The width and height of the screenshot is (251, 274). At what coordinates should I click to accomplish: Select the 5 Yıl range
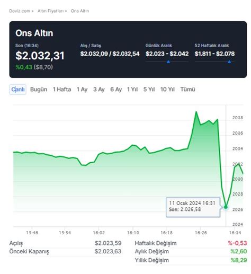(x=149, y=90)
